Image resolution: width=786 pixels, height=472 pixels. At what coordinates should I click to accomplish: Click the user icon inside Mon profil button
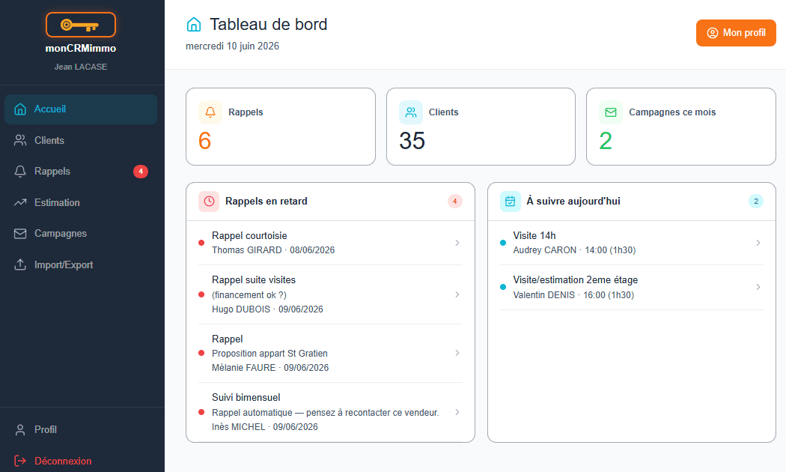click(713, 33)
